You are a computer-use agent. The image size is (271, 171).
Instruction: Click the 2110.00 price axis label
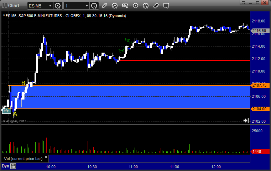point(259,71)
